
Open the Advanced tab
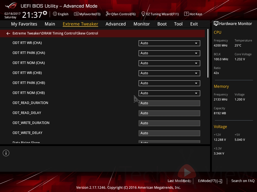click(x=116, y=24)
